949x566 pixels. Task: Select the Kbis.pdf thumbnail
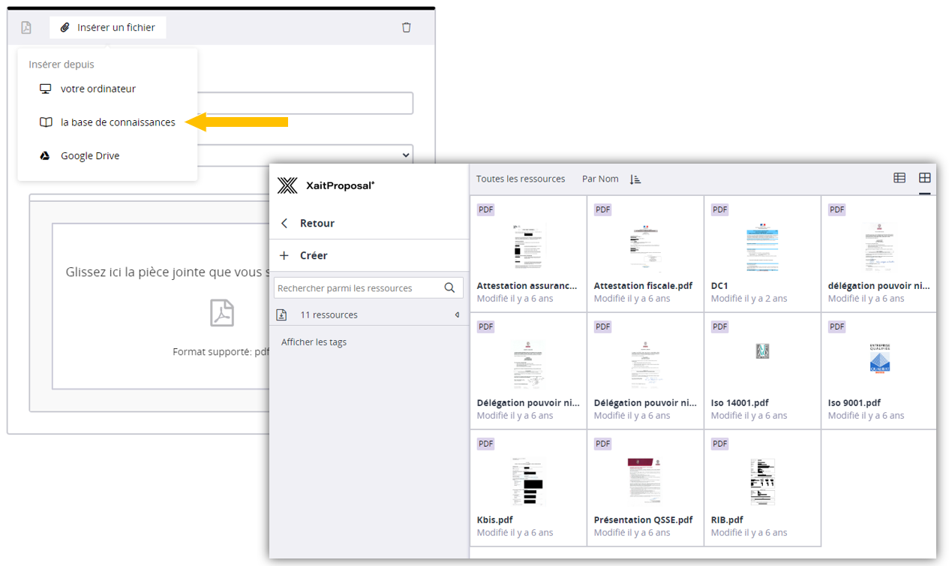(527, 481)
